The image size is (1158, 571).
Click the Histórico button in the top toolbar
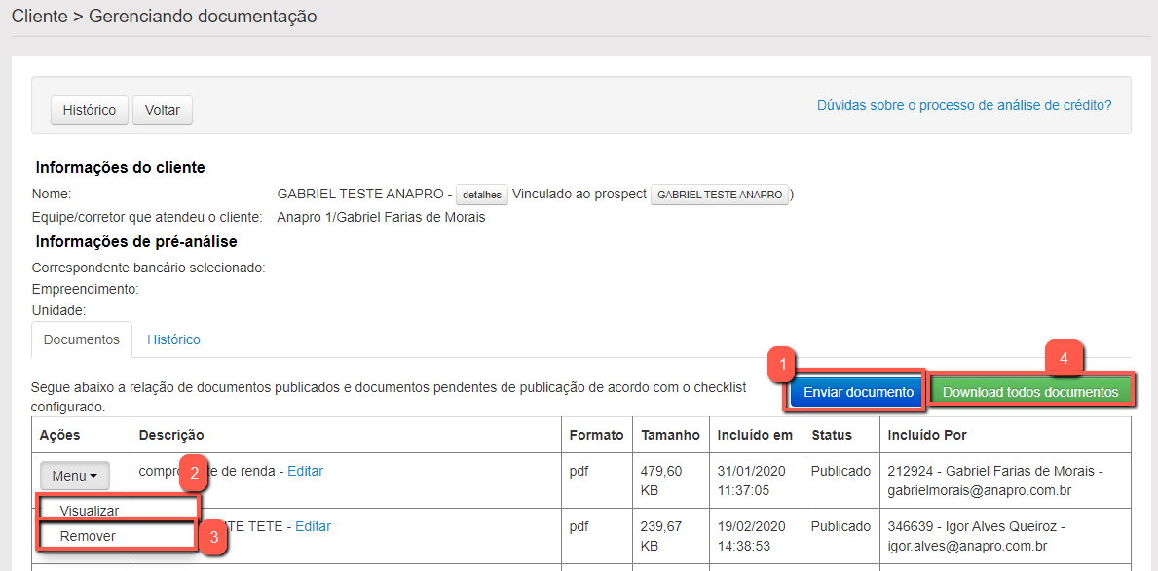[90, 110]
